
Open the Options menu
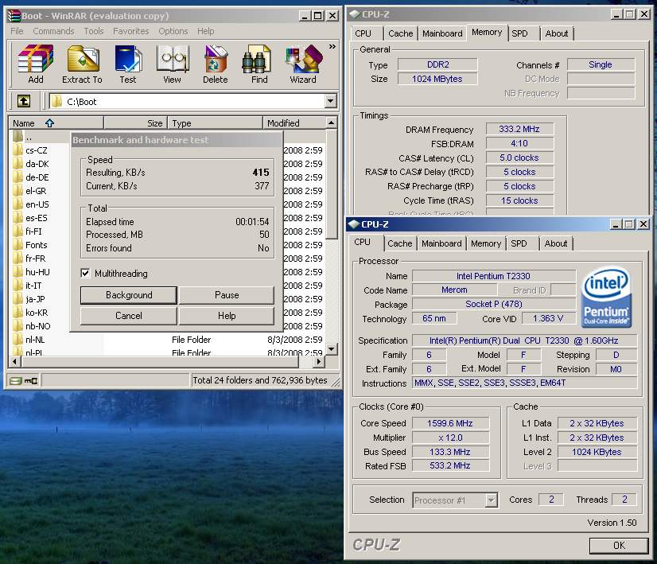point(173,31)
